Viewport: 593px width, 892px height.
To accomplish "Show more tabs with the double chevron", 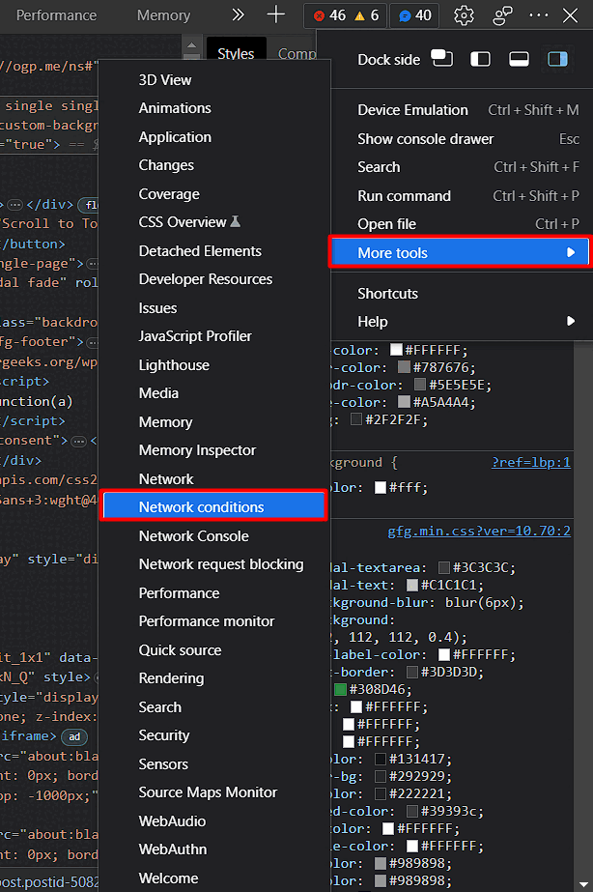I will pyautogui.click(x=239, y=14).
